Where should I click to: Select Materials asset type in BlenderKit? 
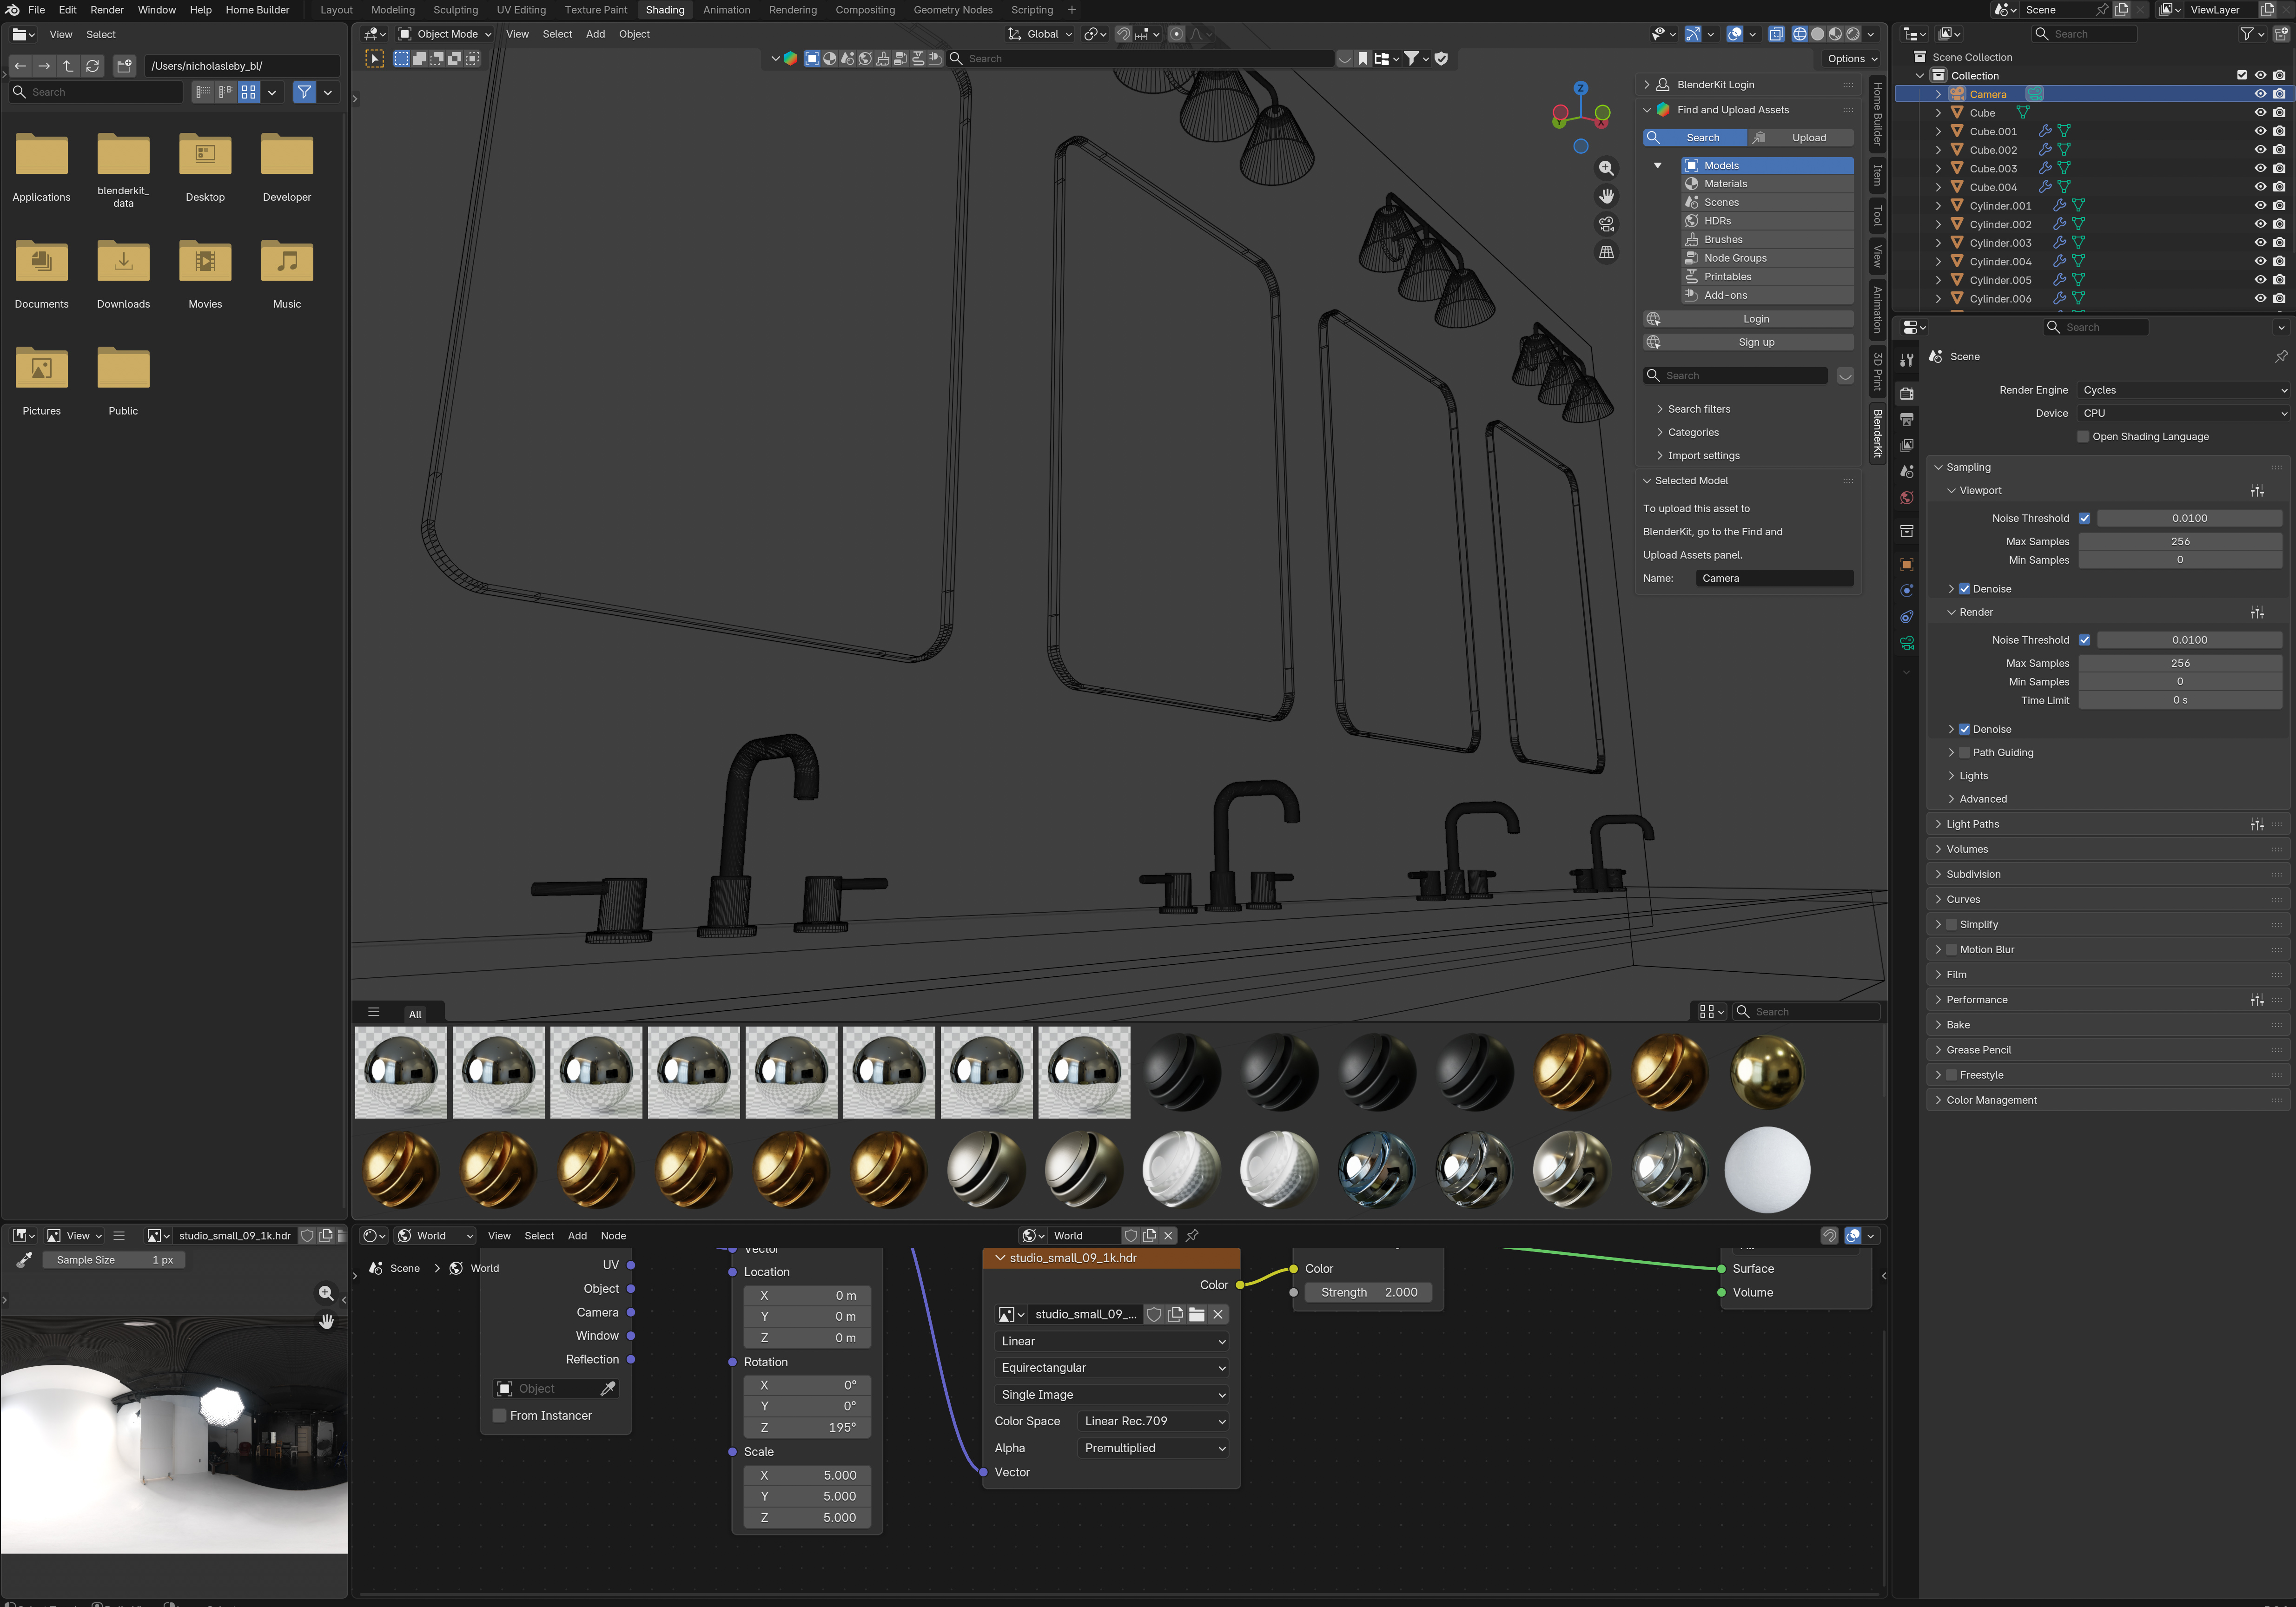coord(1767,184)
